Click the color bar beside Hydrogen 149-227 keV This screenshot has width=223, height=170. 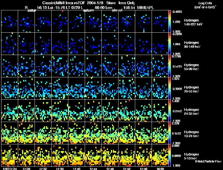click(169, 21)
